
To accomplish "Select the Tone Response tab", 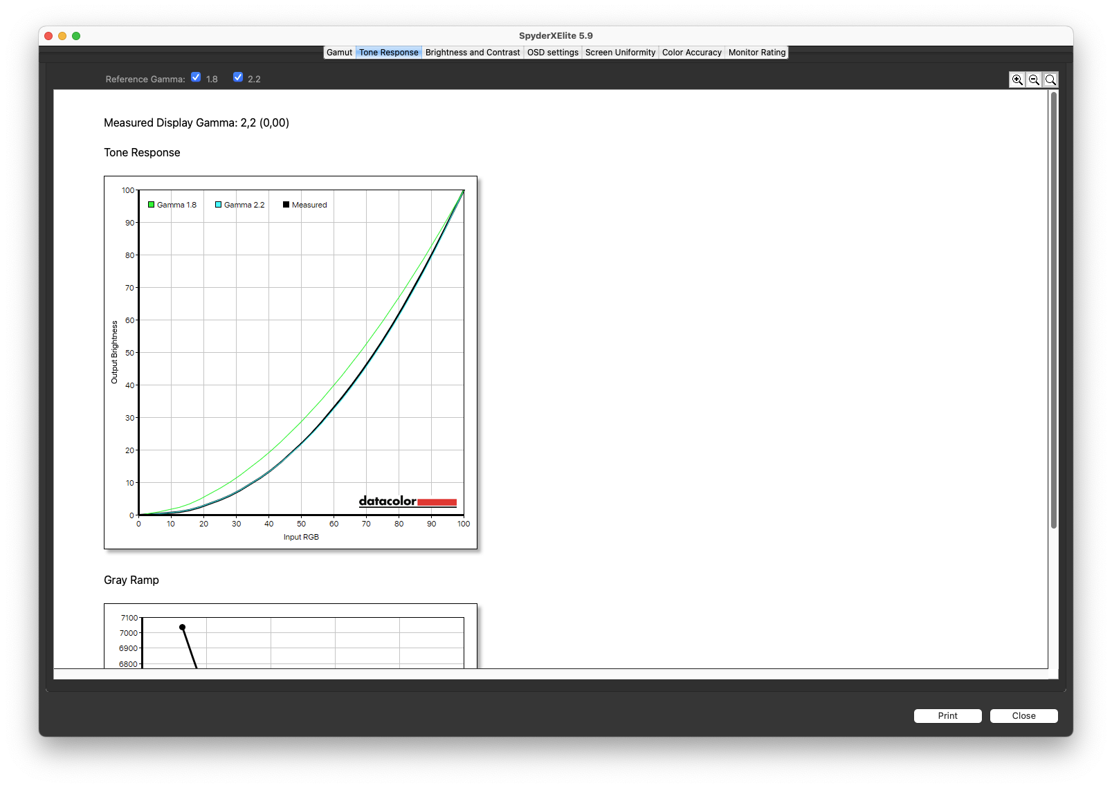I will [389, 53].
